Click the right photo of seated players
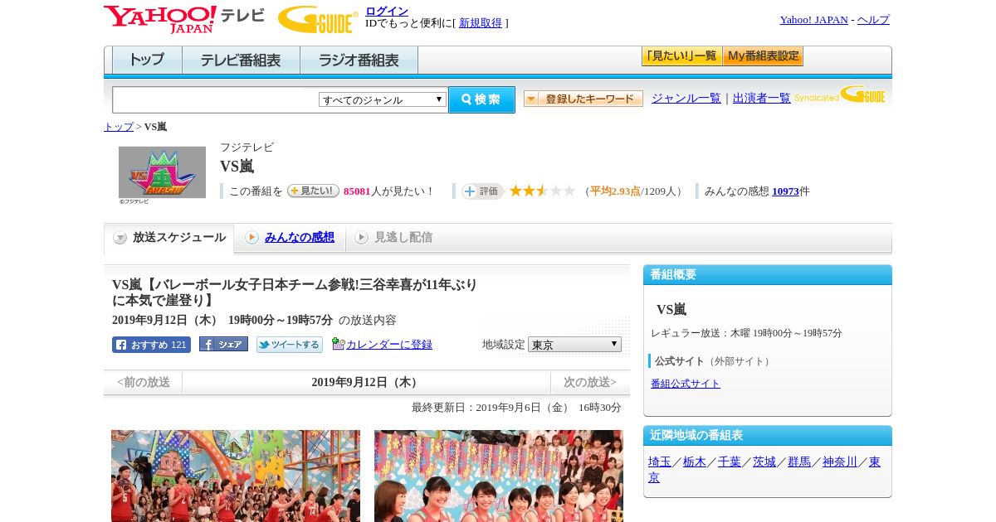The height and width of the screenshot is (522, 996). 499,476
